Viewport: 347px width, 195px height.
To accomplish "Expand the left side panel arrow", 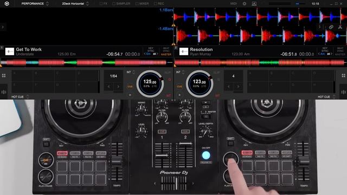I will tap(3, 27).
